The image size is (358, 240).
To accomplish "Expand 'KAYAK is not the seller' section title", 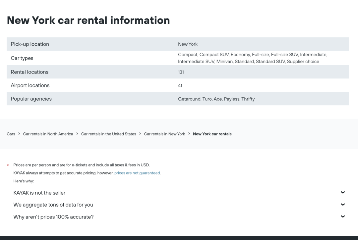I will point(39,193).
